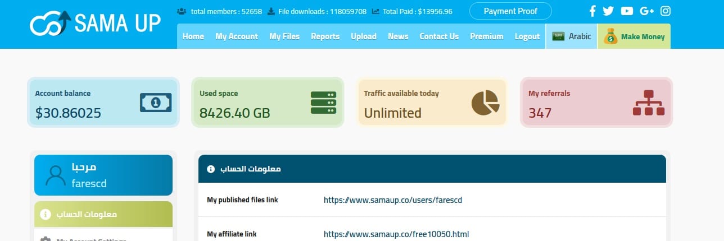This screenshot has width=724, height=241.
Task: Open the My Account menu
Action: [237, 36]
